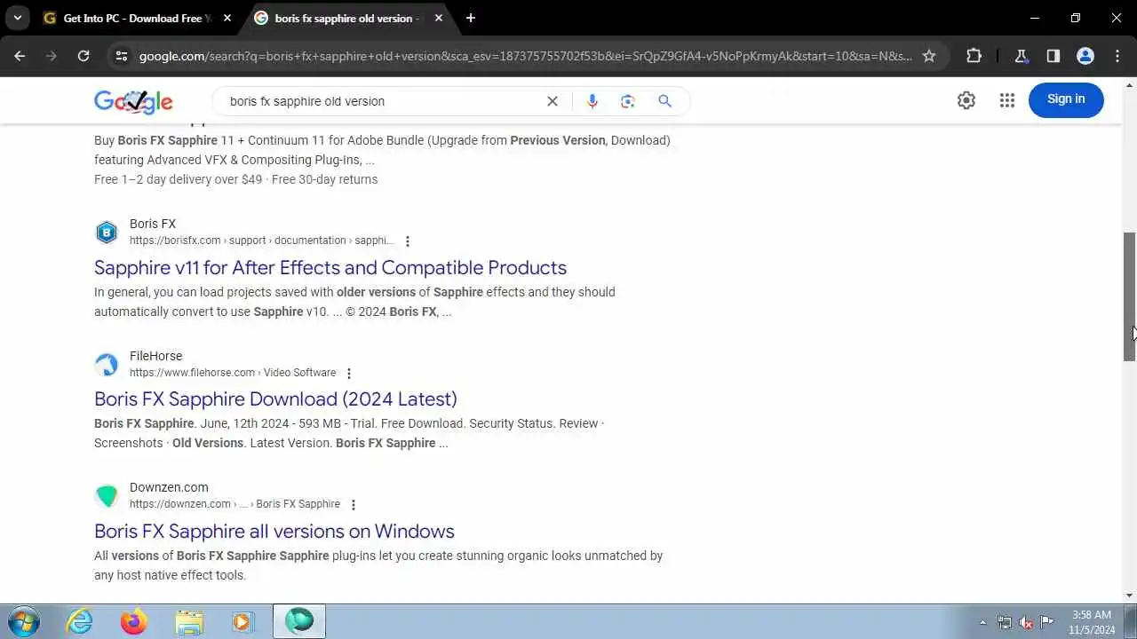Open the network status tray icon

(x=1005, y=622)
